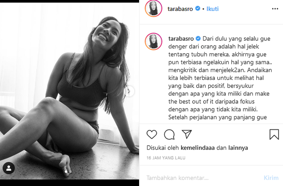View other likers via lainnya link
The image size is (283, 186).
point(238,148)
